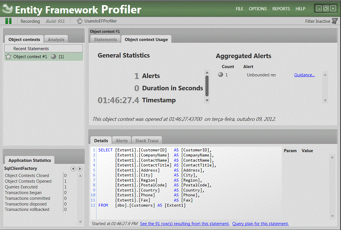Click the 'Transactions began' statistic row

(x=36, y=193)
